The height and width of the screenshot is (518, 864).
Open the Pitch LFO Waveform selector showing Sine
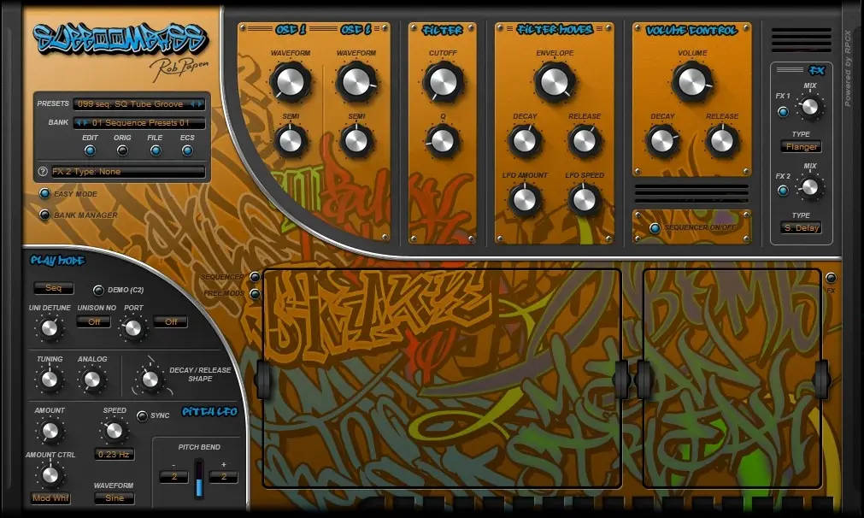click(114, 498)
